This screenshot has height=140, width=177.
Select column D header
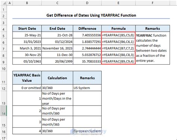tap(87, 3)
